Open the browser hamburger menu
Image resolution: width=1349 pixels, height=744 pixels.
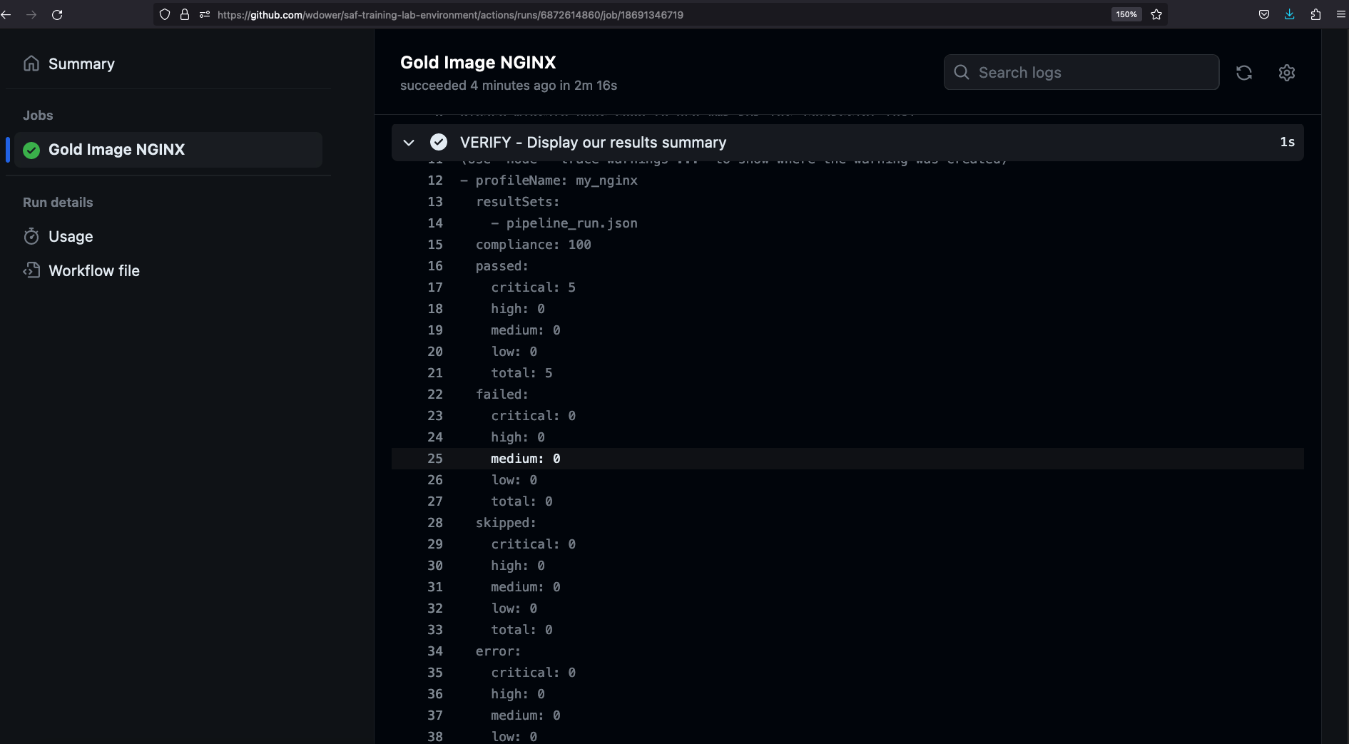point(1340,14)
